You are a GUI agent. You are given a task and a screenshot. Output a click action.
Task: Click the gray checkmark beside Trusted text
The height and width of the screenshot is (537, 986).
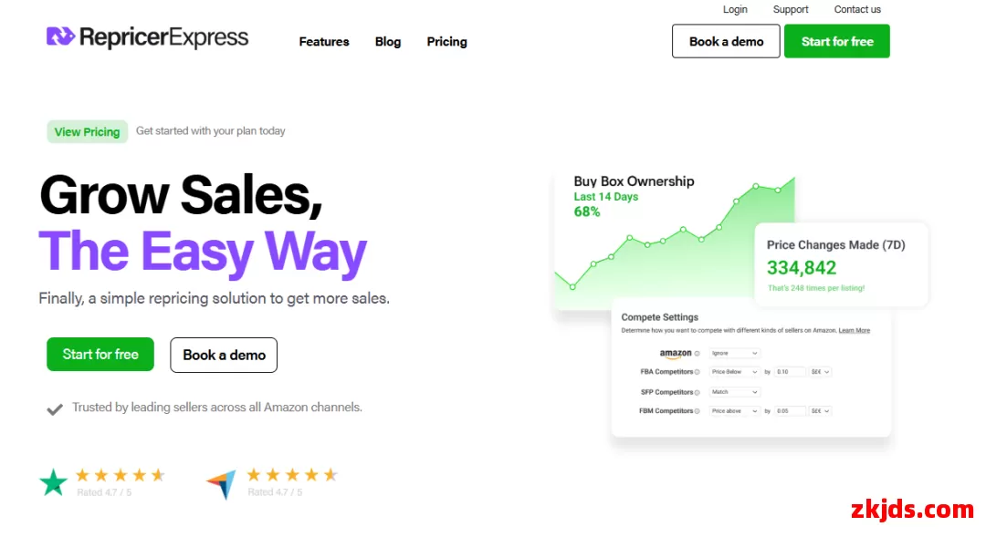pyautogui.click(x=55, y=409)
